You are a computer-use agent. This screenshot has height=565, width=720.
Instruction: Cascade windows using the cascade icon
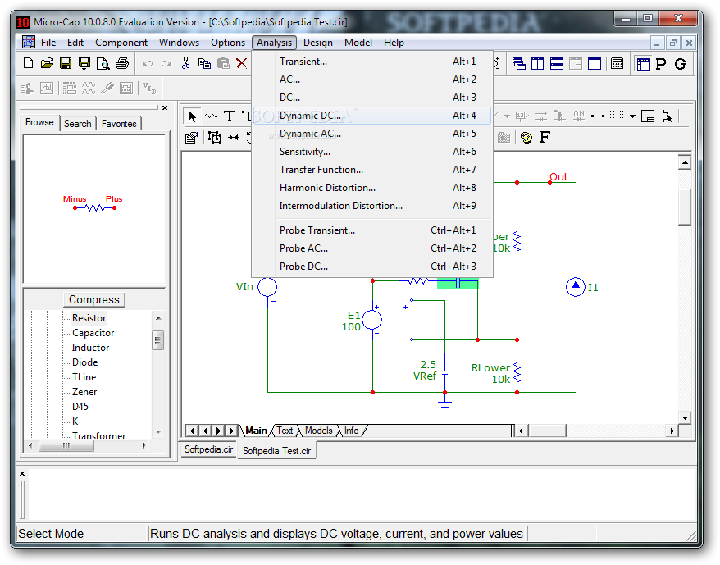(x=519, y=63)
